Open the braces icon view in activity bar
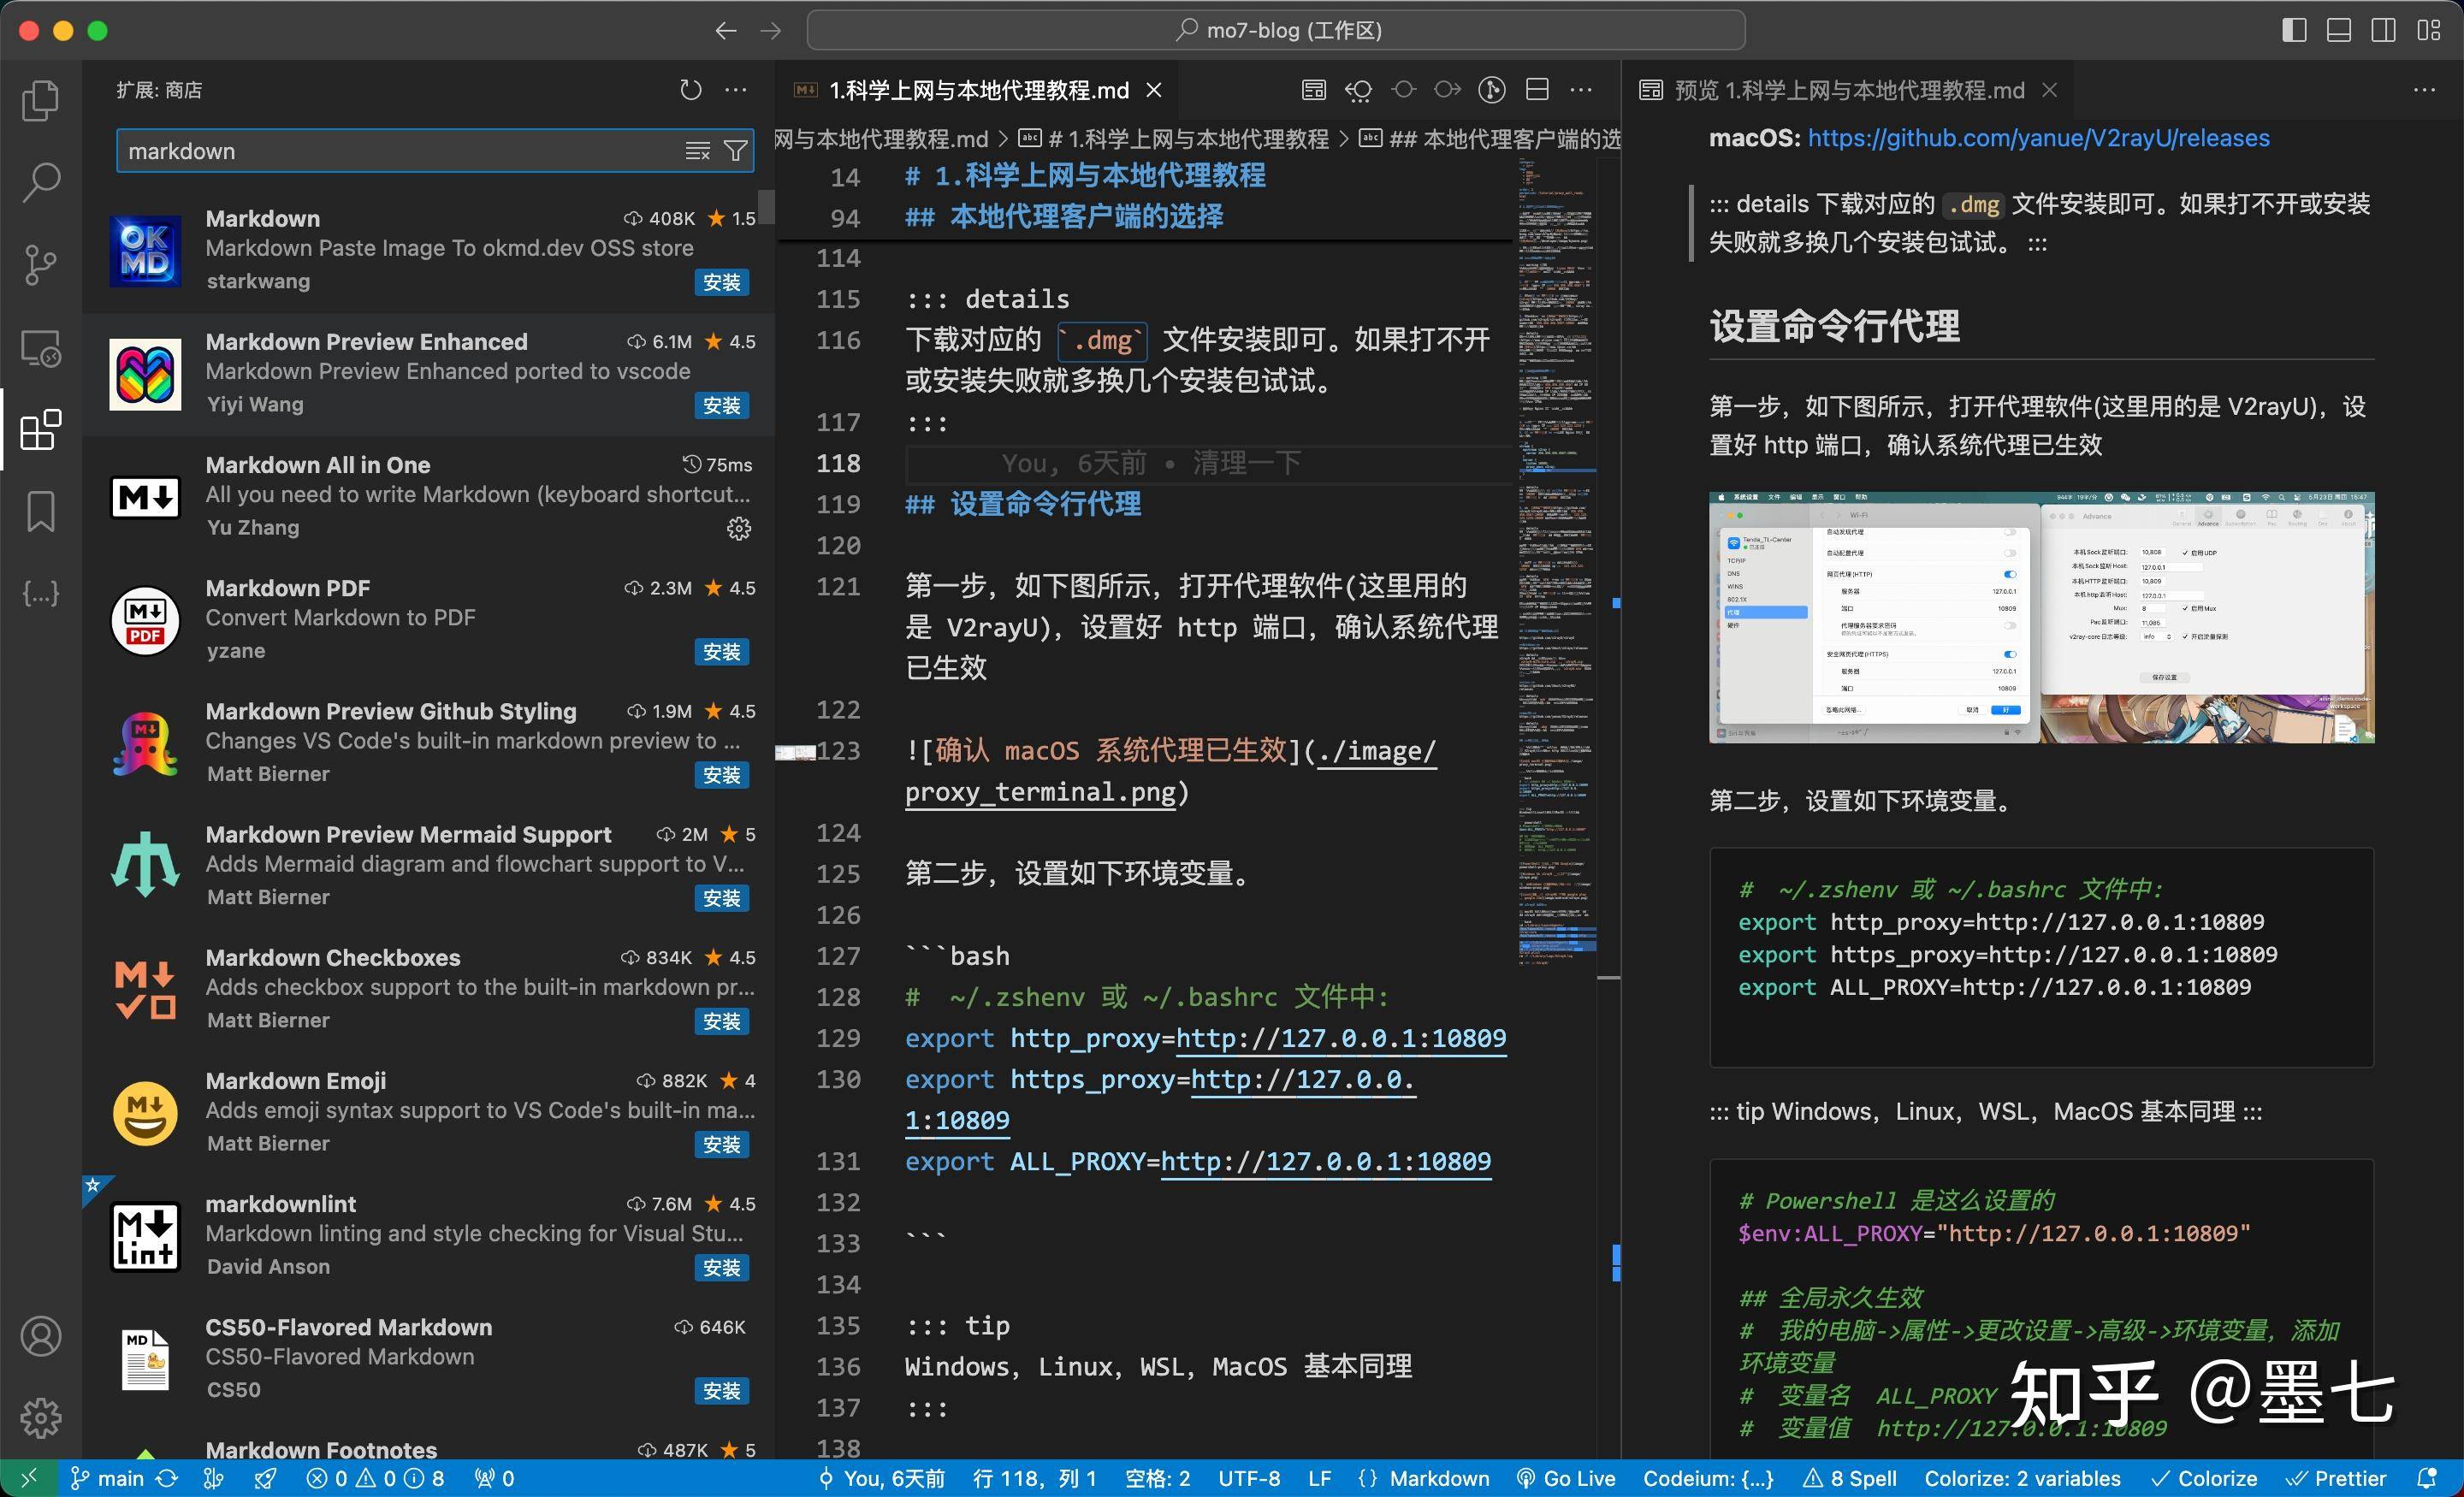The image size is (2464, 1497). tap(41, 594)
